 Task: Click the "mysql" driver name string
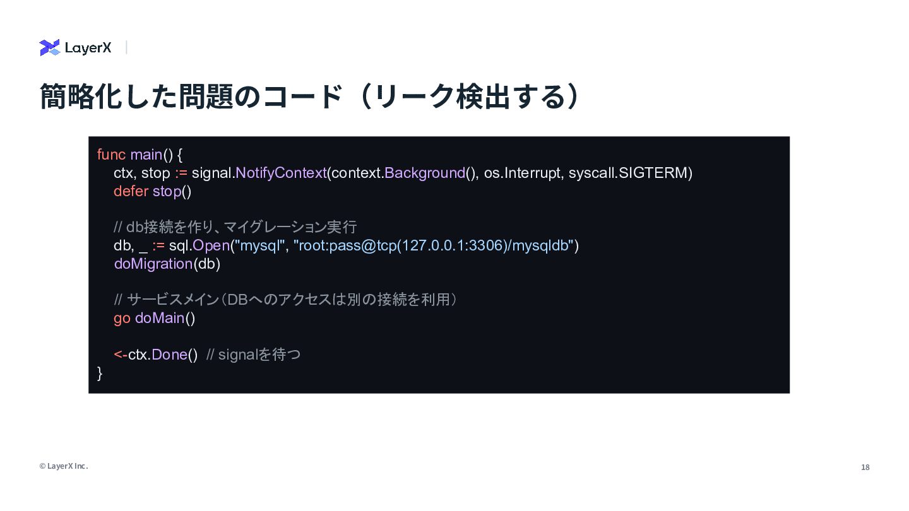pyautogui.click(x=259, y=245)
